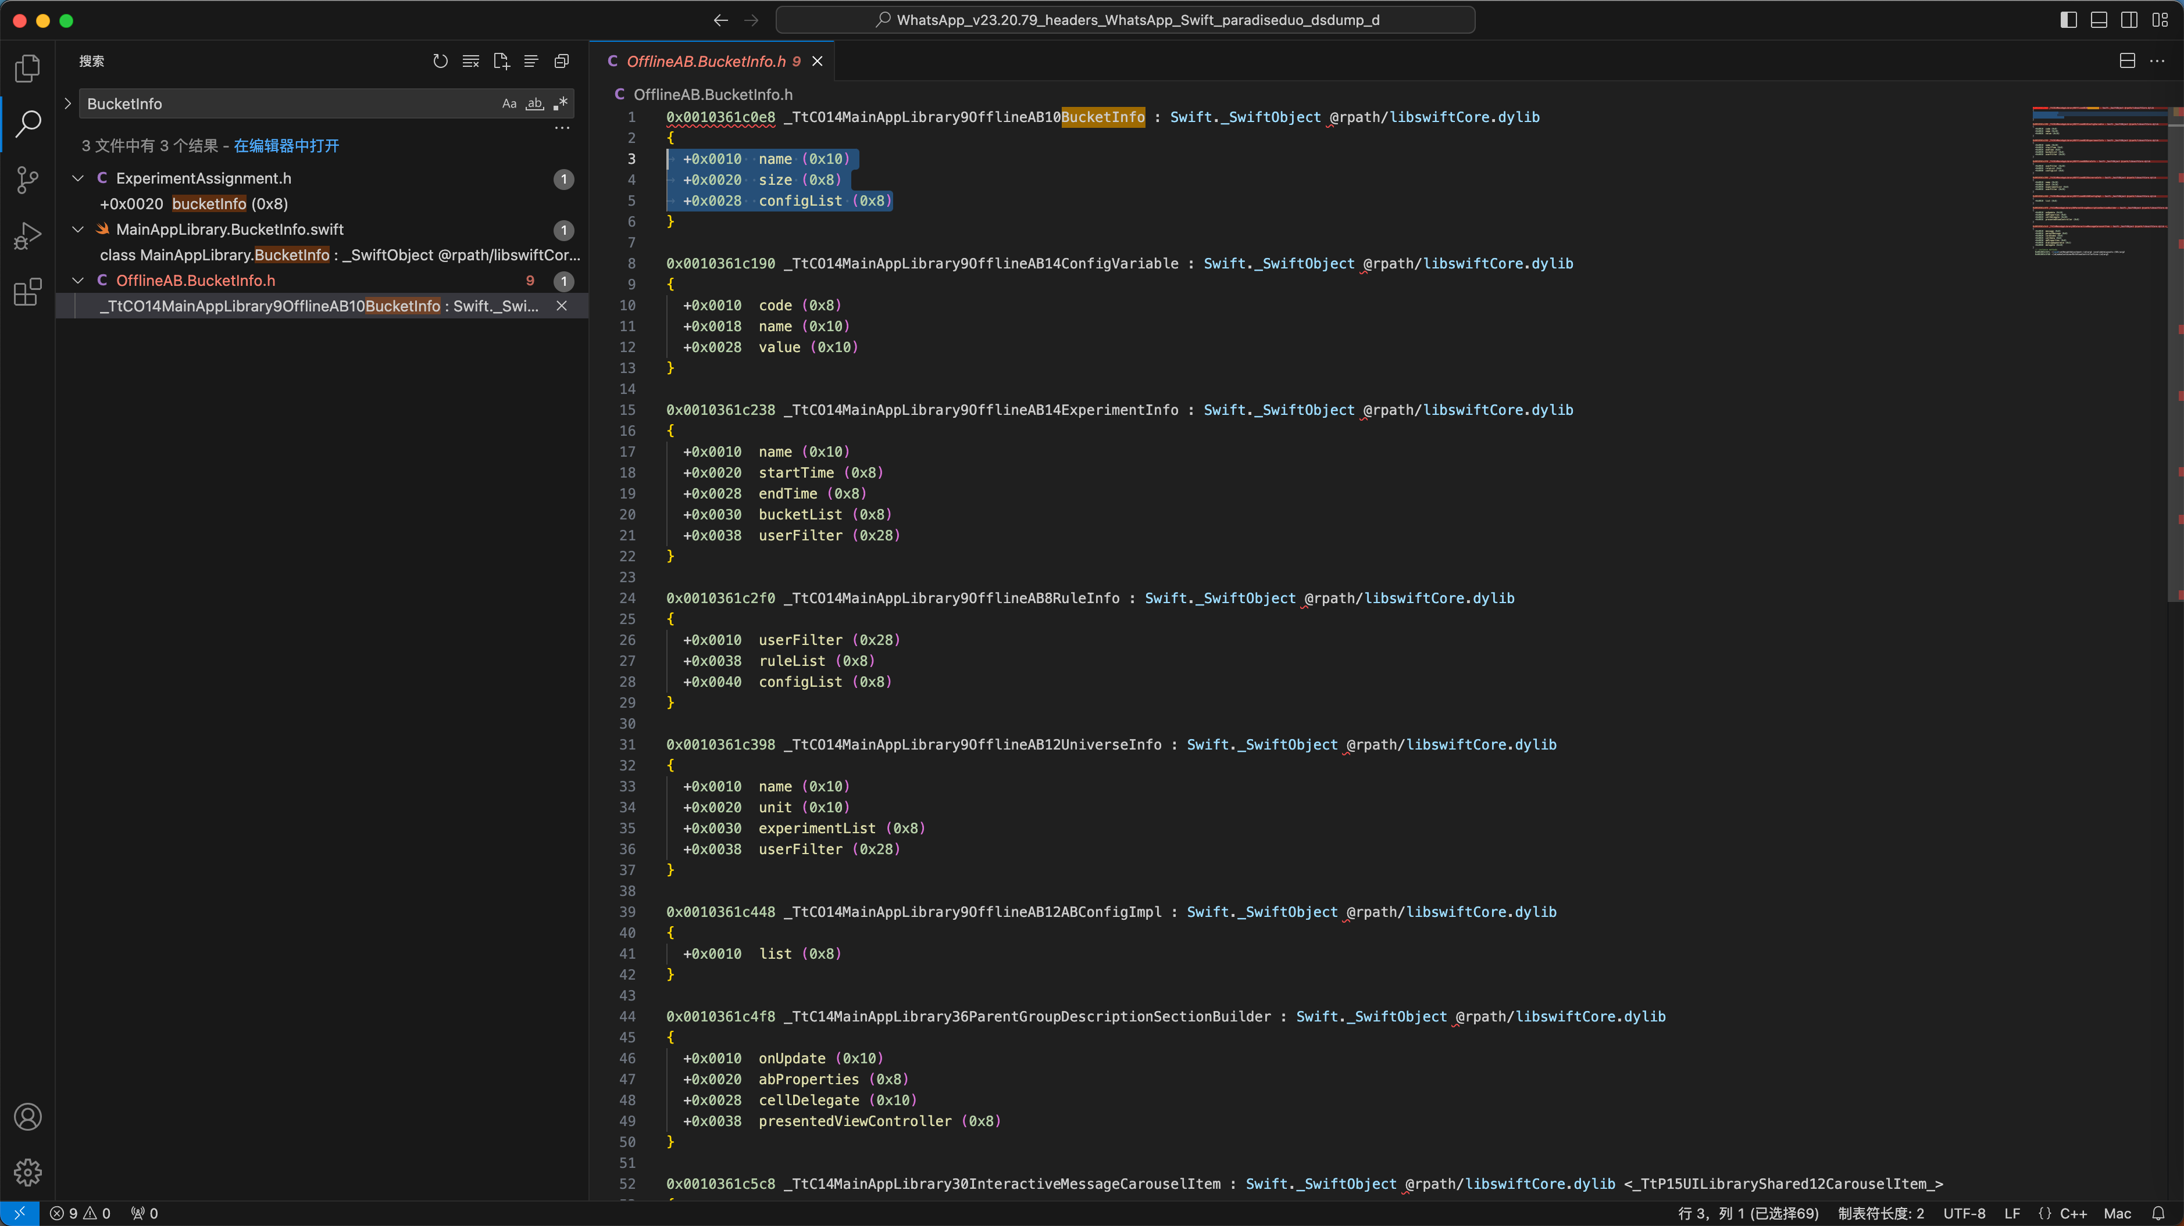
Task: Open the Accounts menu icon
Action: coord(27,1117)
